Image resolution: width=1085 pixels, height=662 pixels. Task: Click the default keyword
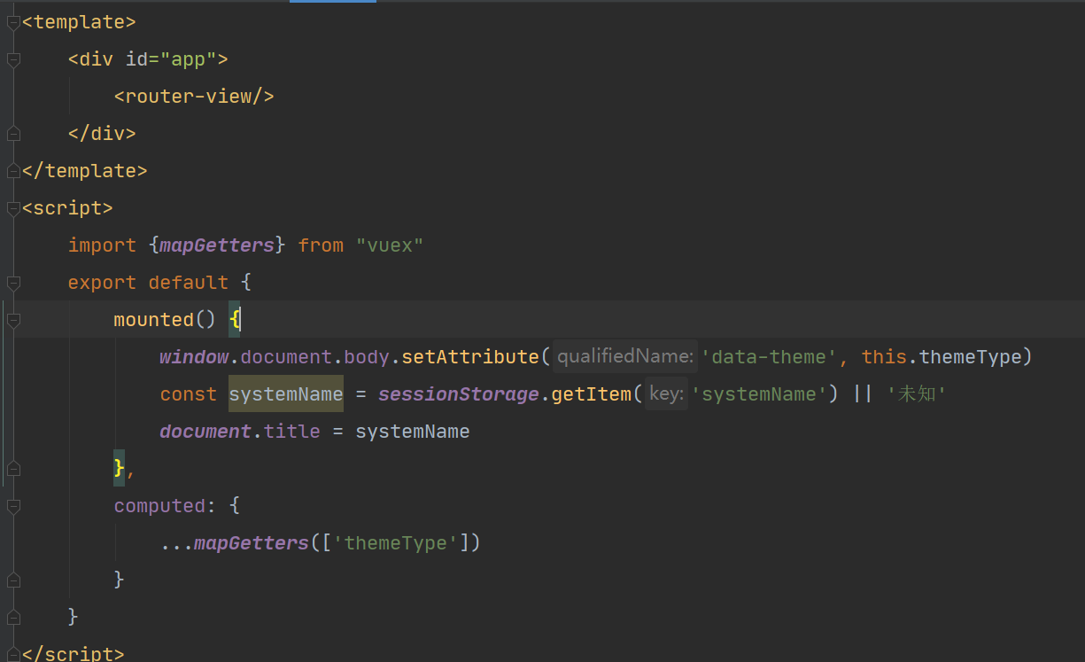(189, 283)
